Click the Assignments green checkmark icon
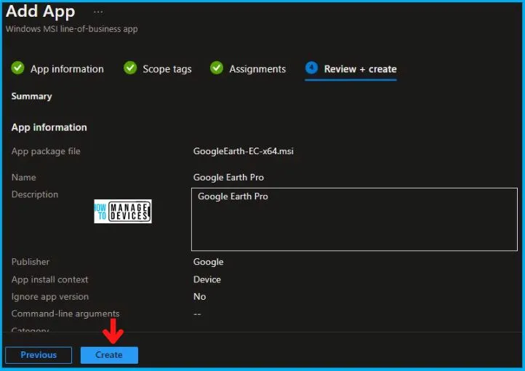This screenshot has width=525, height=371. tap(217, 68)
